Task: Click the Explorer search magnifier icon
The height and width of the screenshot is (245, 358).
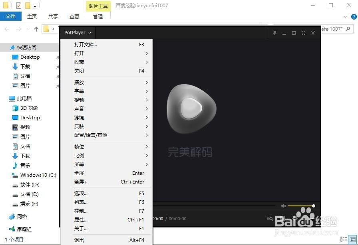Action: pos(348,29)
